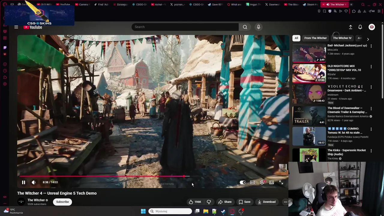
Task: Open The Witcher channel name link
Action: point(36,200)
